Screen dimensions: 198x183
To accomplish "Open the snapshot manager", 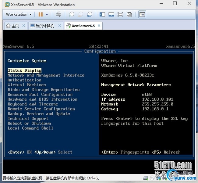I will point(90,14).
